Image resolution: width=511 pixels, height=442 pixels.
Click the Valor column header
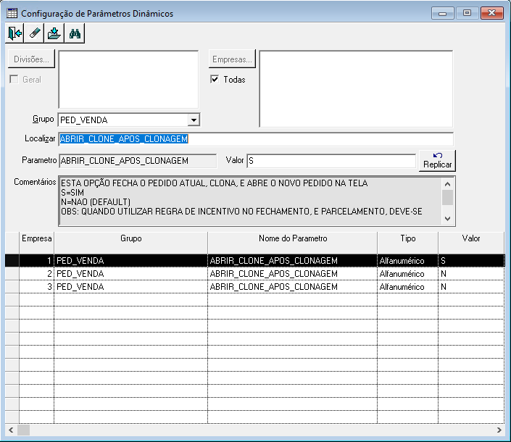click(471, 242)
